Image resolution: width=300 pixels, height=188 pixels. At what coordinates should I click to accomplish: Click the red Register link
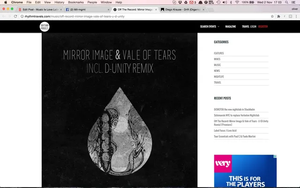pos(263,26)
